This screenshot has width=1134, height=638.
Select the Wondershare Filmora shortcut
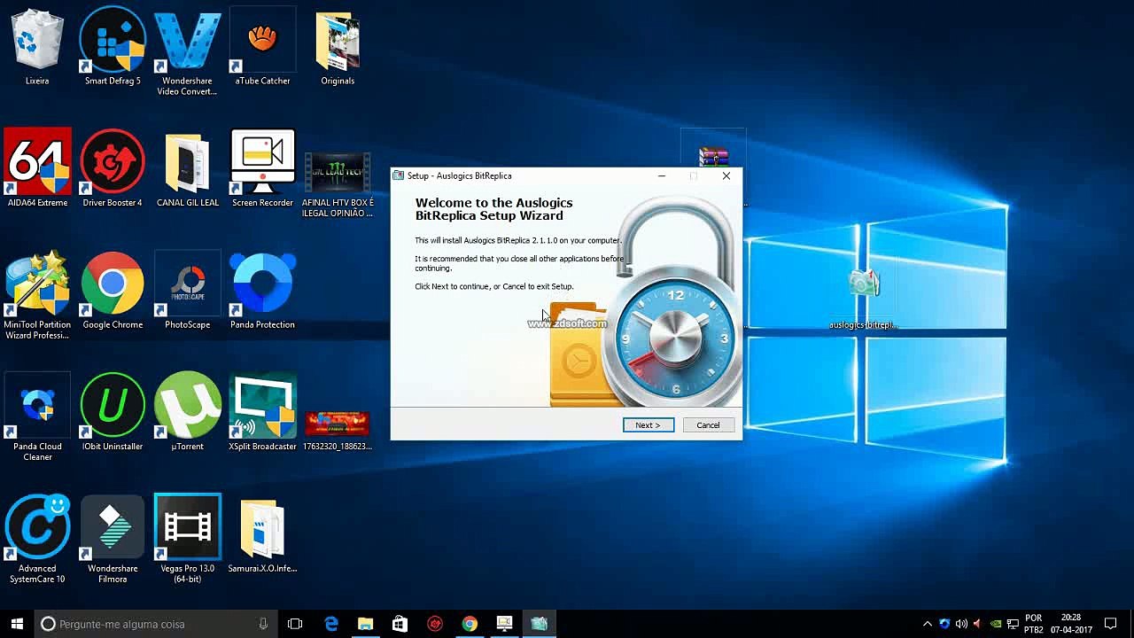[113, 539]
